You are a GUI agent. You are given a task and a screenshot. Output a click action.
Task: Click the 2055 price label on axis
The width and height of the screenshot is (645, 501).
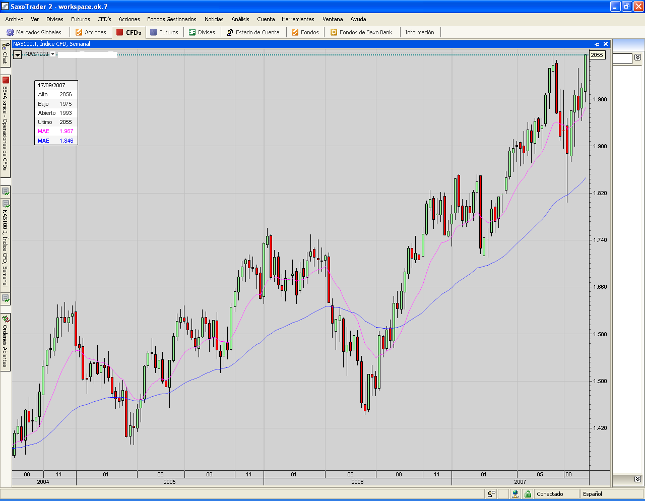click(597, 55)
